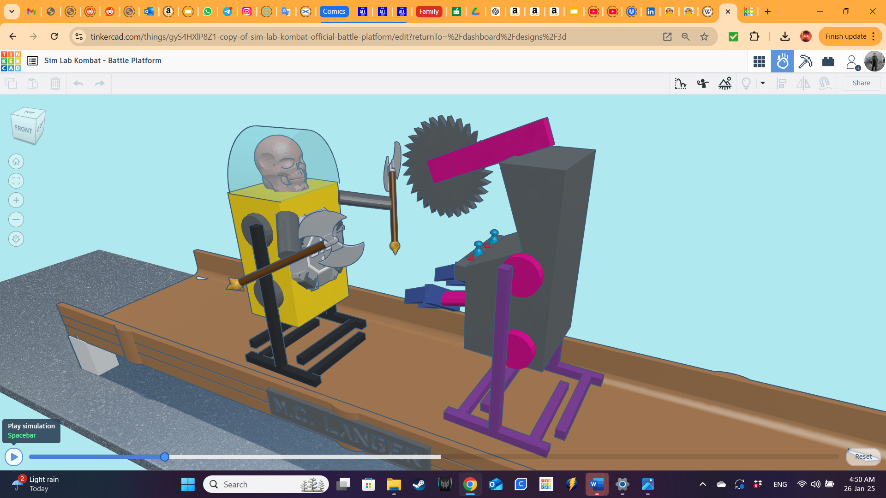Play the simulation
The height and width of the screenshot is (498, 886).
click(14, 457)
